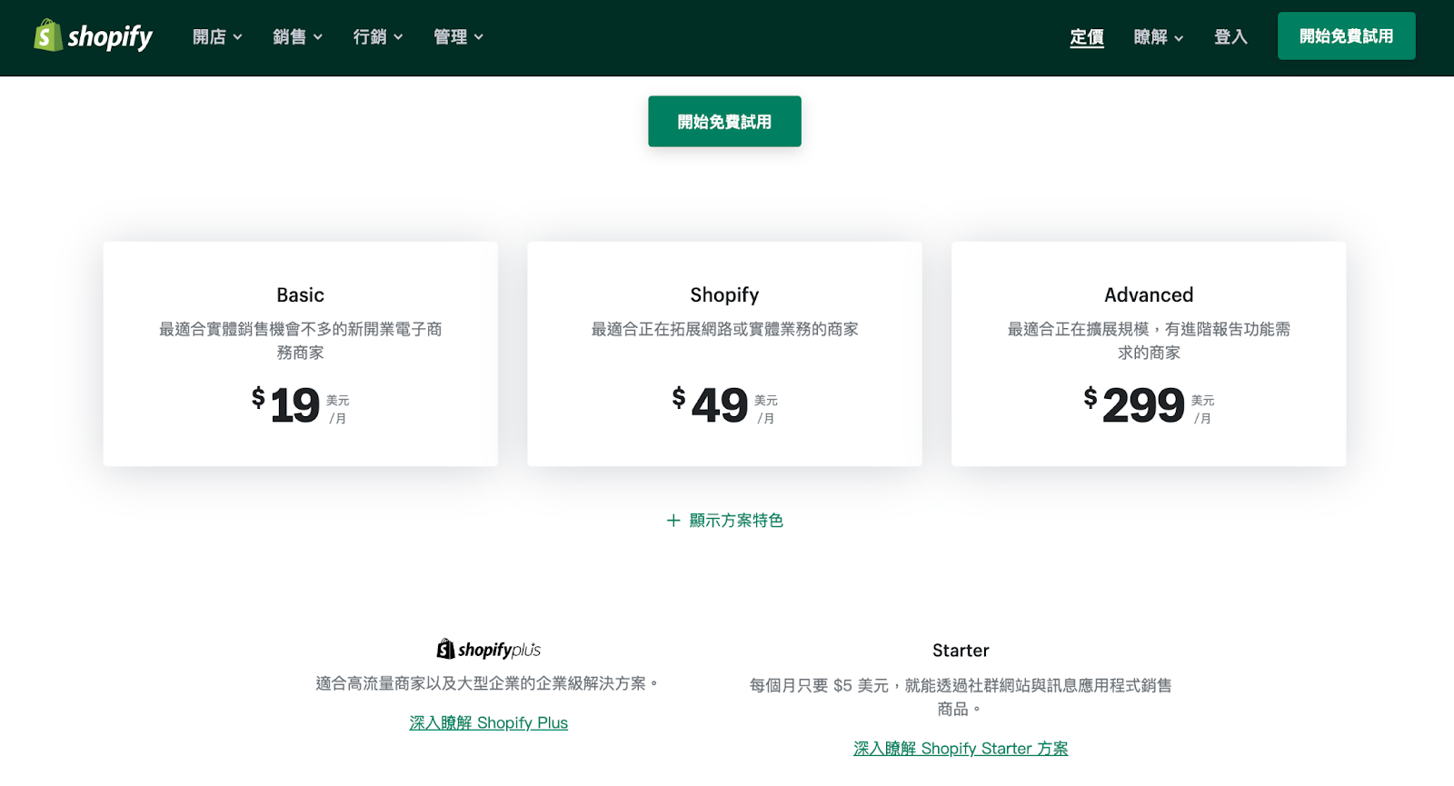The width and height of the screenshot is (1454, 786).
Task: Click the Shopify Plus logo
Action: tap(489, 649)
